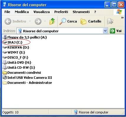Open the forward history dropdown arrow
Screen dimensions: 126x117
point(45,21)
